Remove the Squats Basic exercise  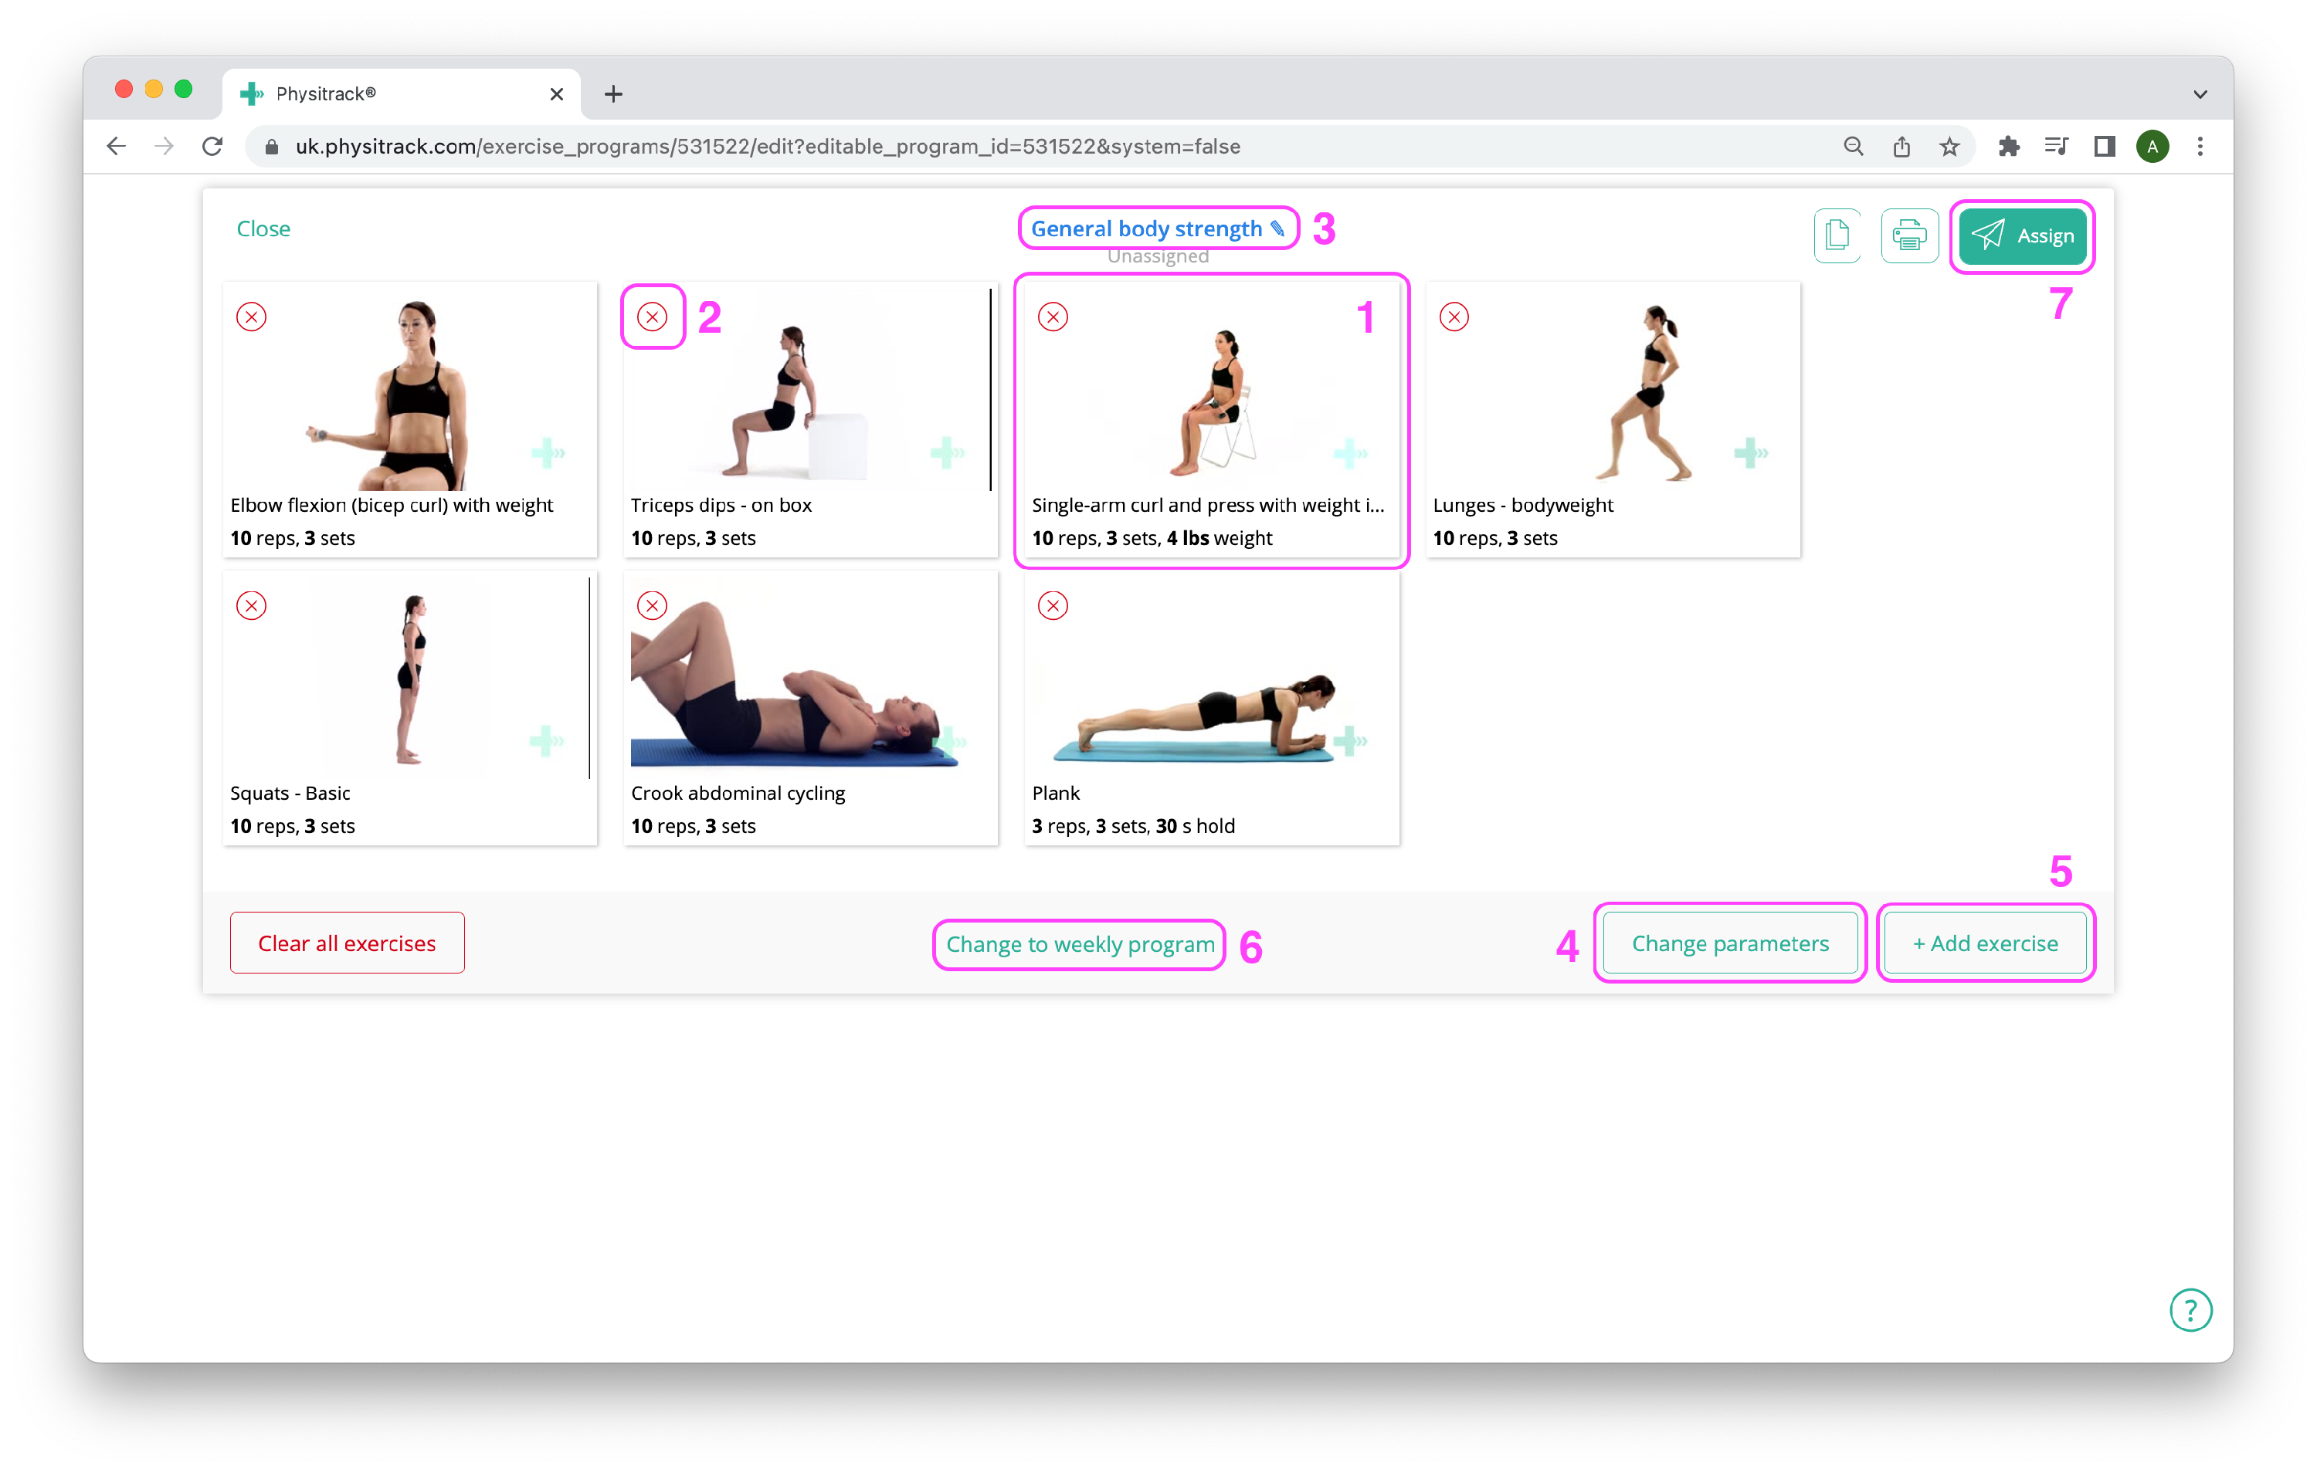tap(251, 605)
